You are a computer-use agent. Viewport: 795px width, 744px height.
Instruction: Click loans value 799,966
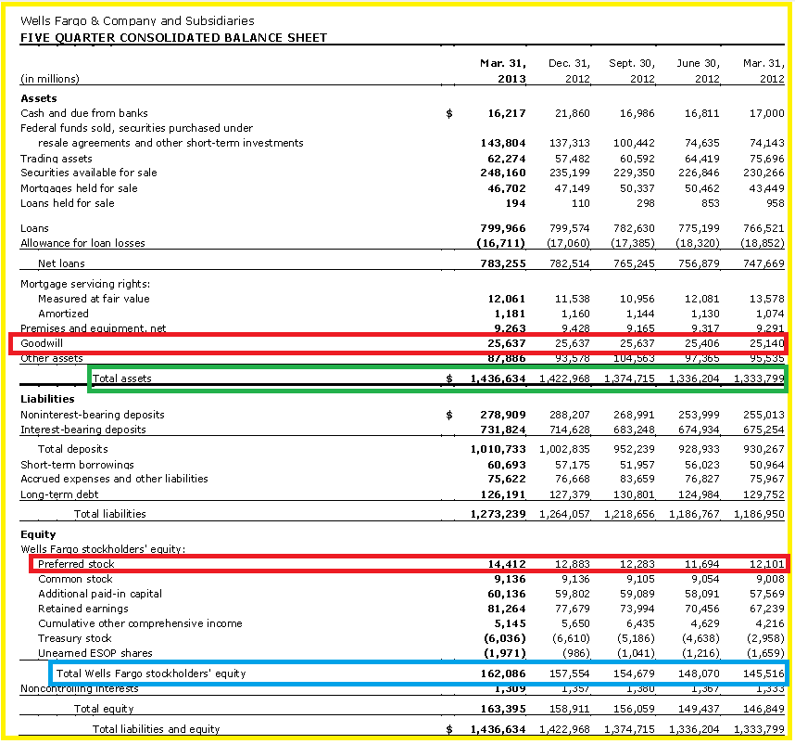click(503, 228)
